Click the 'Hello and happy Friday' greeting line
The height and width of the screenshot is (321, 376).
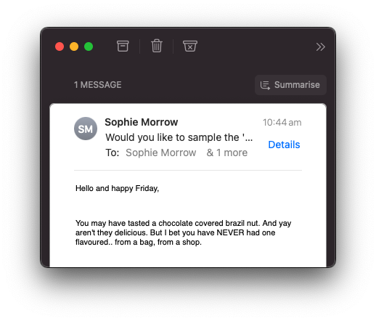tap(117, 188)
